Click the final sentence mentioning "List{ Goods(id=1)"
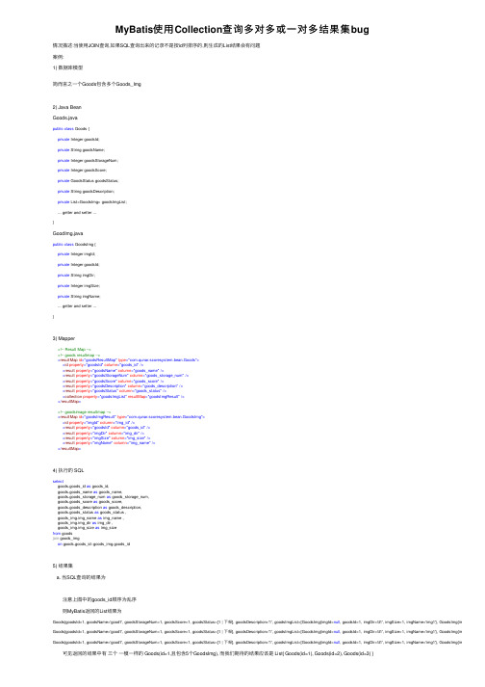 (218, 653)
